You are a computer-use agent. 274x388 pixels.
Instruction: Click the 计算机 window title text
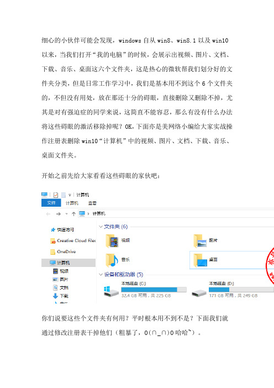click(82, 195)
